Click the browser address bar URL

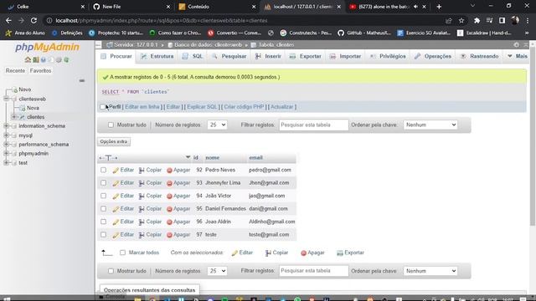pyautogui.click(x=162, y=20)
